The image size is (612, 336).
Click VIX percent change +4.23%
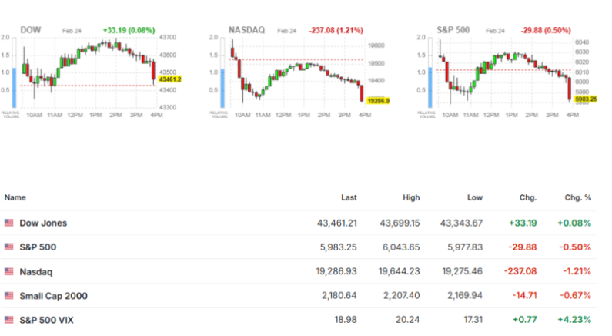[574, 320]
